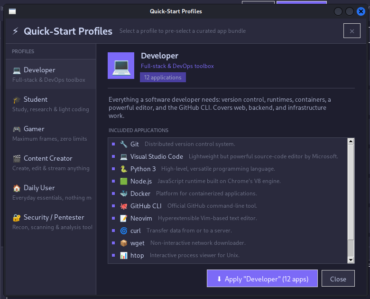Click the Python 3 snake icon

124,169
